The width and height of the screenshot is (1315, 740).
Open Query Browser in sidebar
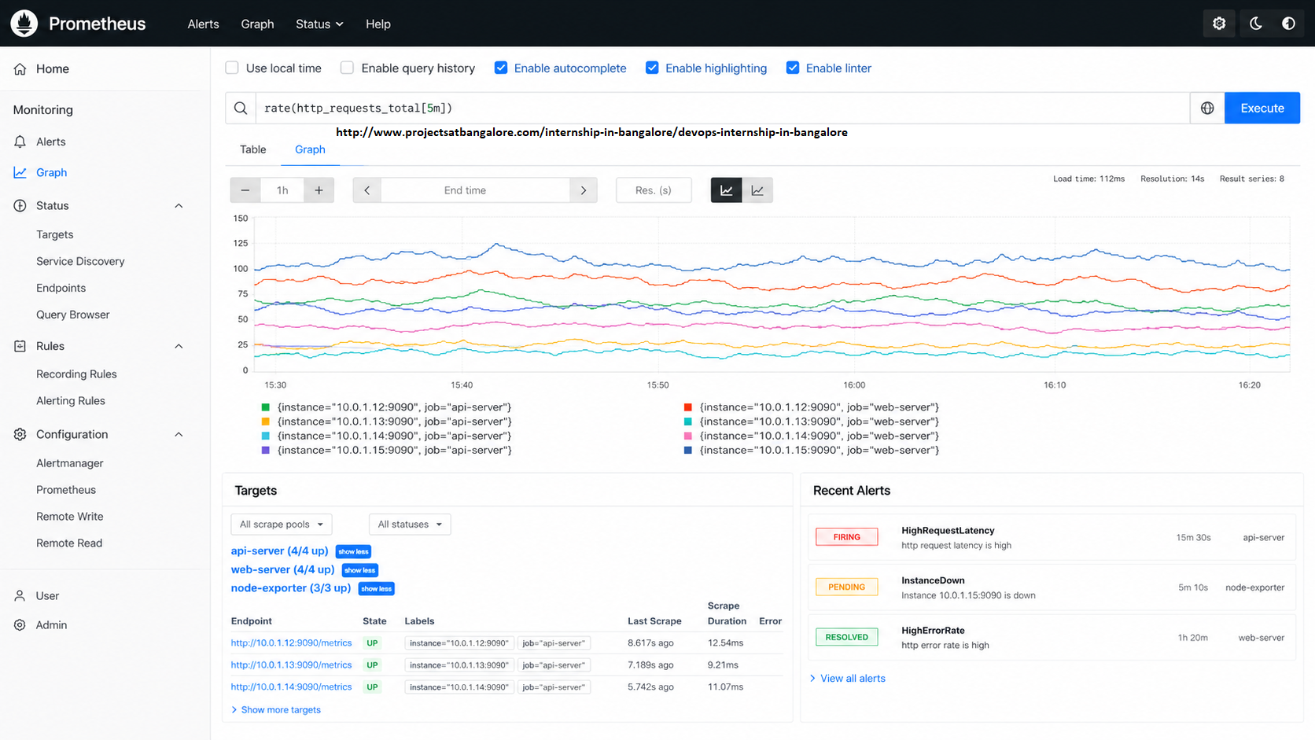(x=73, y=315)
